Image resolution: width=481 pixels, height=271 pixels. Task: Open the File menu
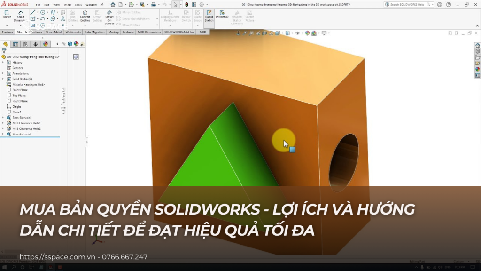point(38,5)
